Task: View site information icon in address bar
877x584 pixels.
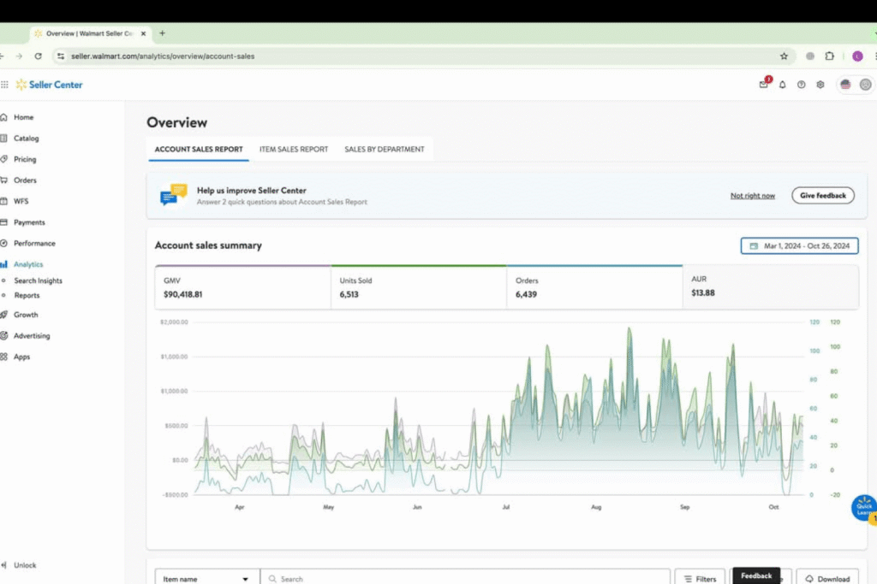Action: [x=61, y=56]
